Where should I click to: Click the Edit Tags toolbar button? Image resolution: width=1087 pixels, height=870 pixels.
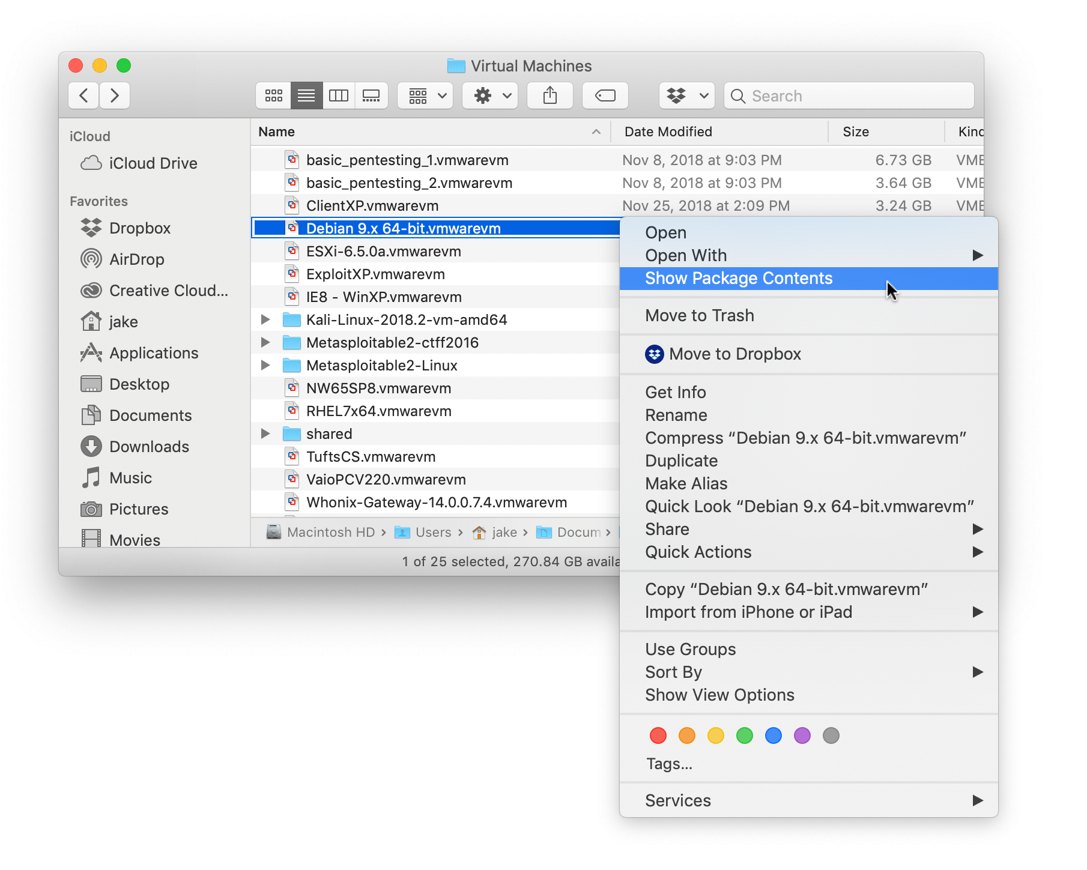(605, 96)
